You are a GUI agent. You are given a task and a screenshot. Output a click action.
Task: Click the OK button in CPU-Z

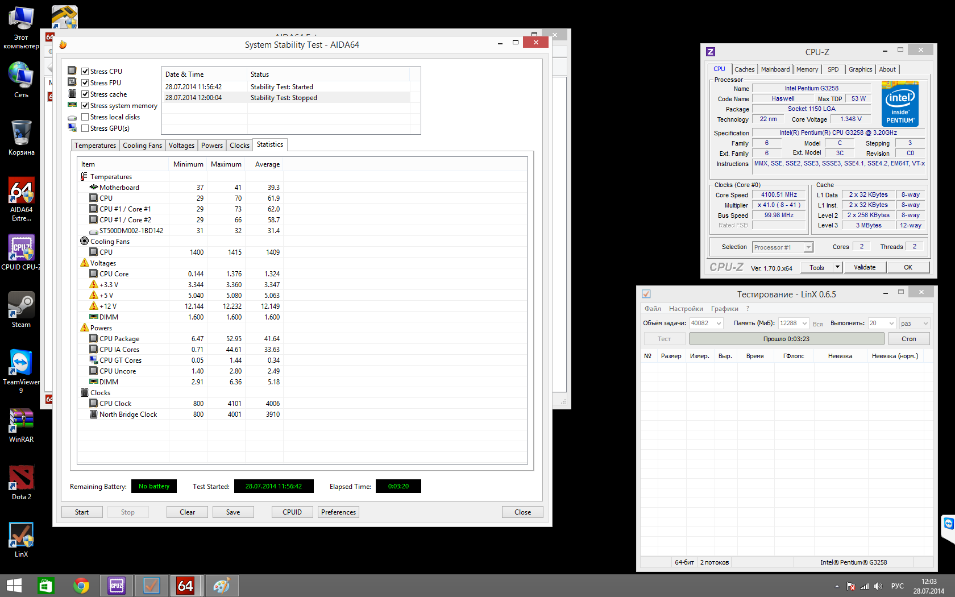[x=908, y=267]
